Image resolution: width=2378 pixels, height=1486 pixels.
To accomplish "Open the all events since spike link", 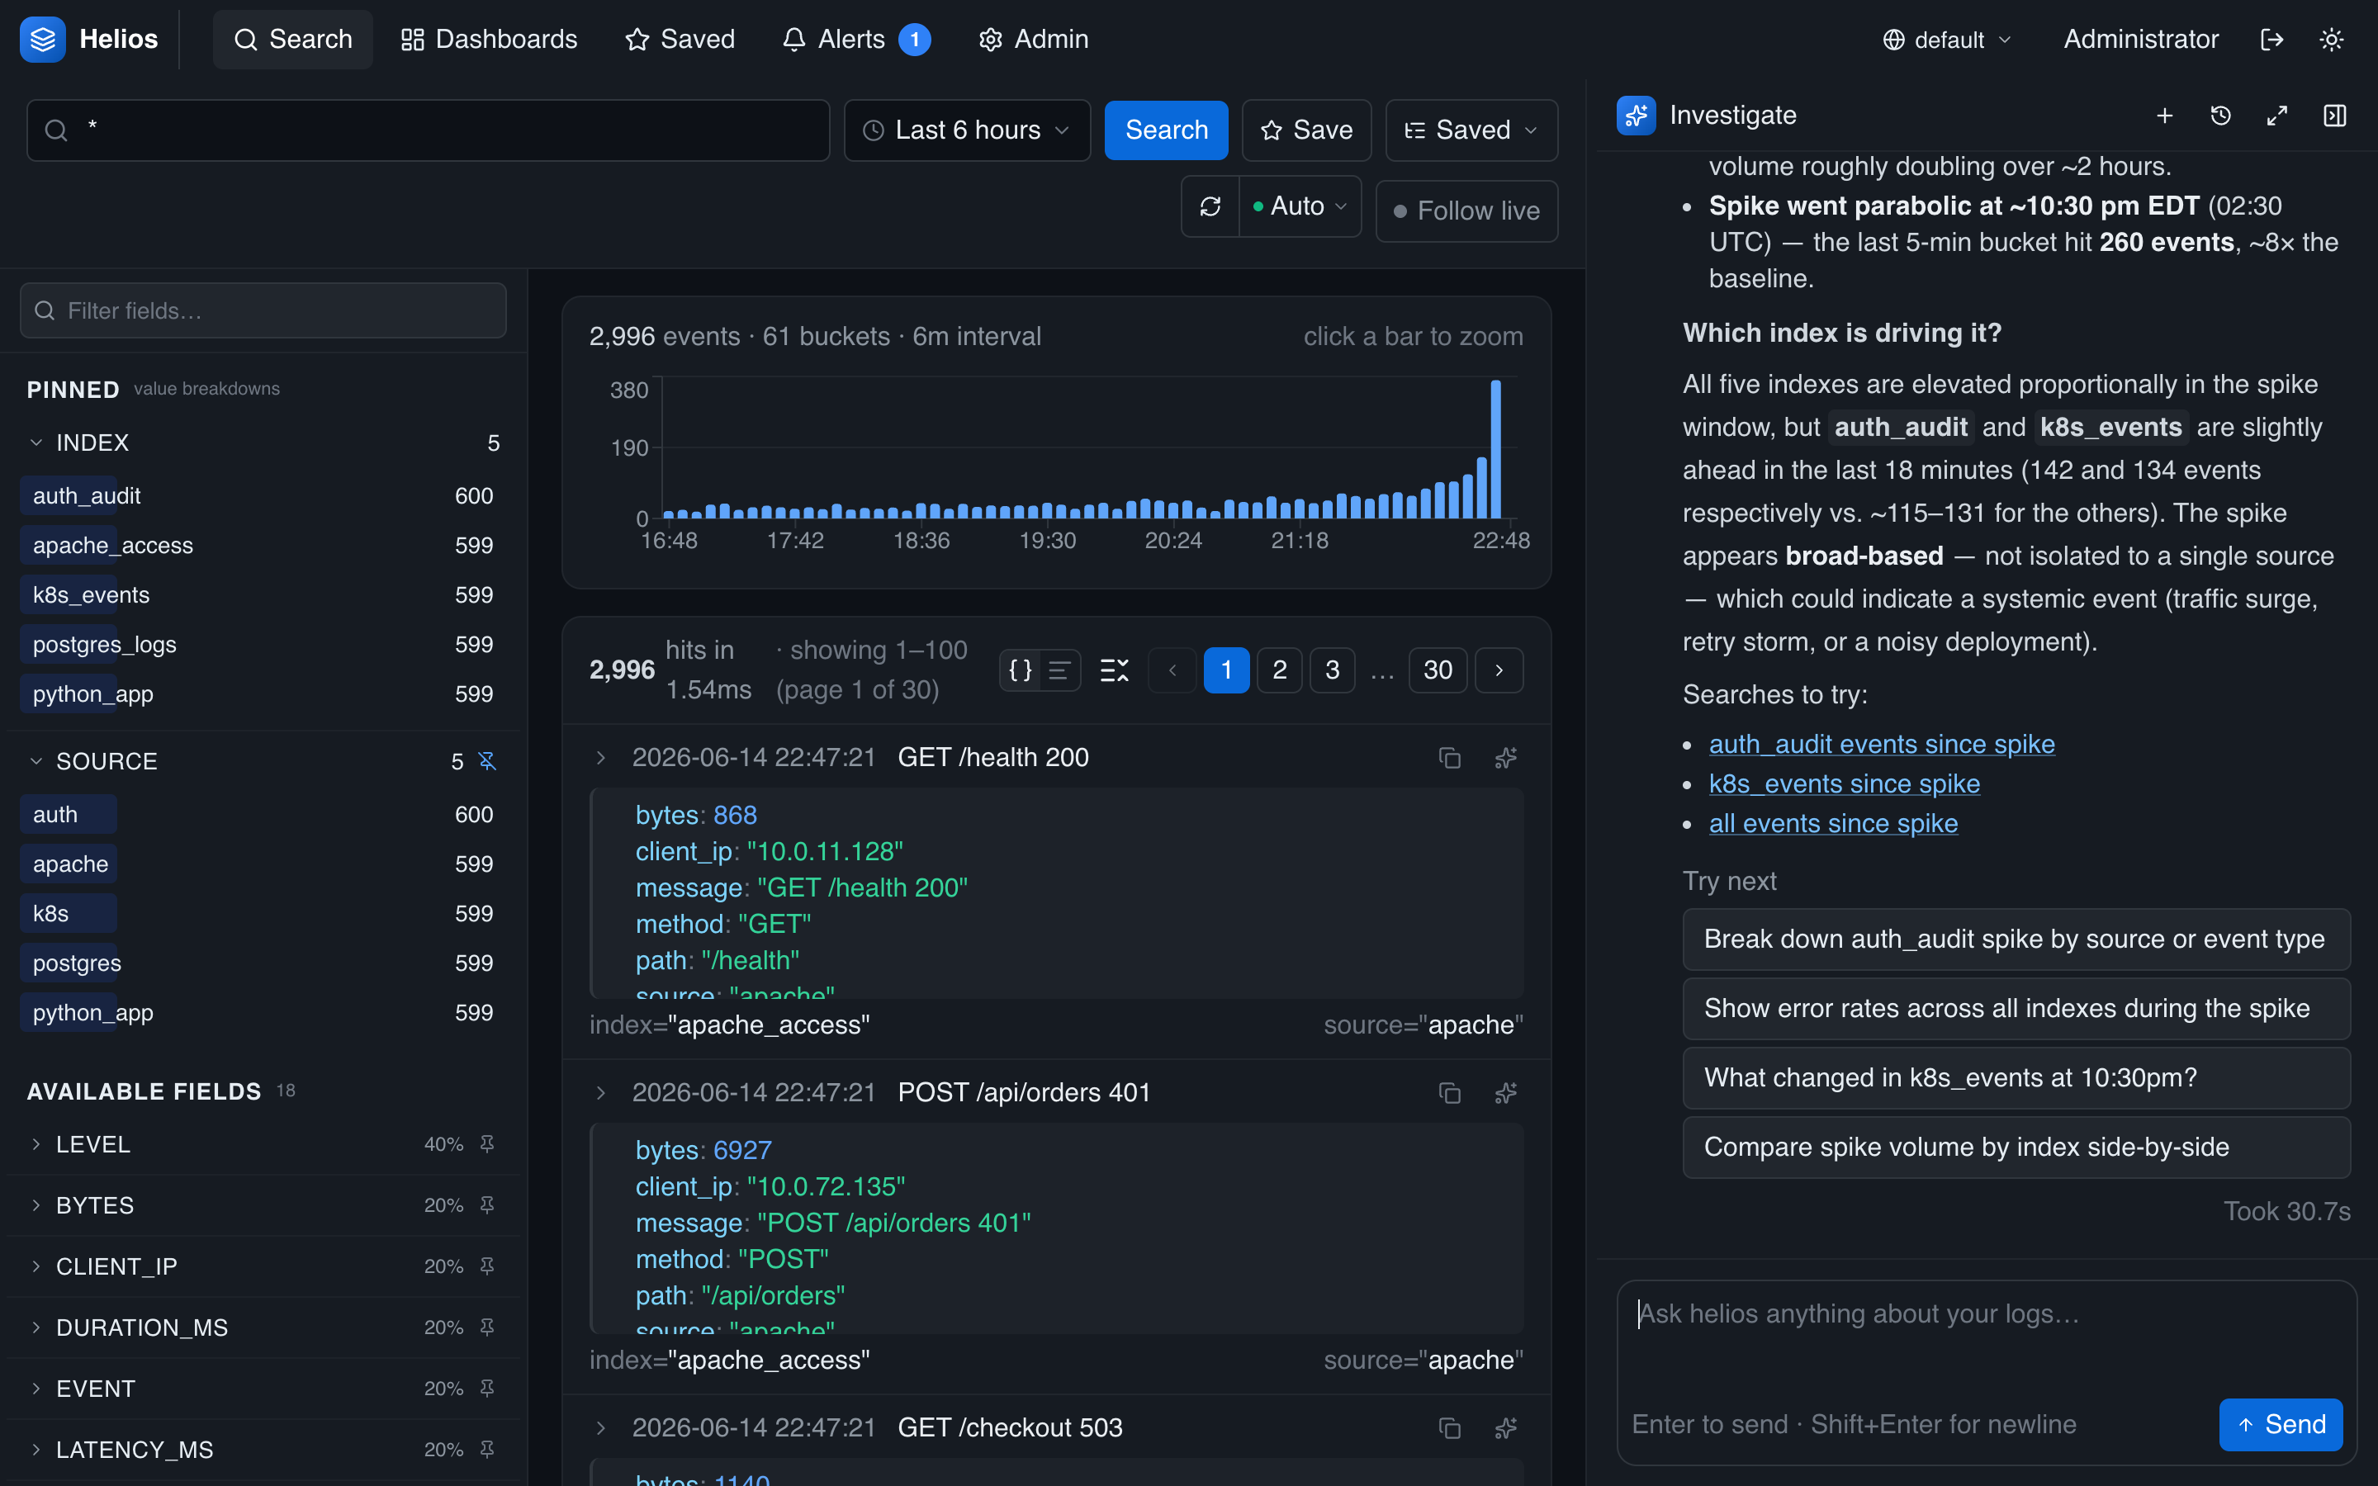I will pos(1834,824).
